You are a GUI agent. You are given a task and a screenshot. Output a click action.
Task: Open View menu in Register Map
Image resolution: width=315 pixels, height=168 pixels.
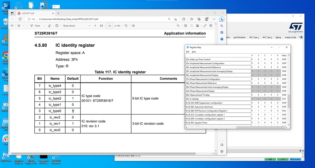click(x=194, y=52)
